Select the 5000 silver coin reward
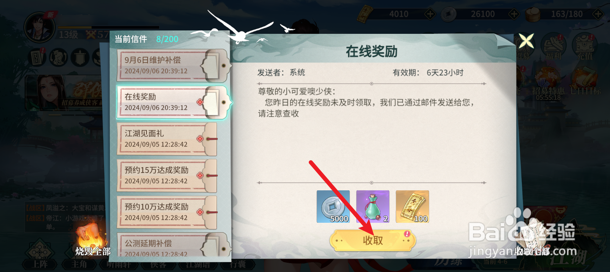 pos(333,207)
